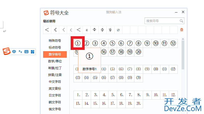204x114 pixels.
Task: Select the 拼音/注音 category
Action: pyautogui.click(x=55, y=75)
